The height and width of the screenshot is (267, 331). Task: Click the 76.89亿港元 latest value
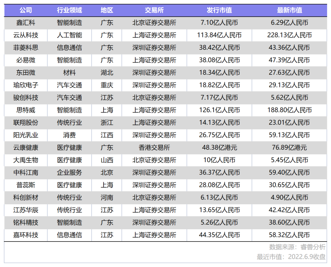289,147
